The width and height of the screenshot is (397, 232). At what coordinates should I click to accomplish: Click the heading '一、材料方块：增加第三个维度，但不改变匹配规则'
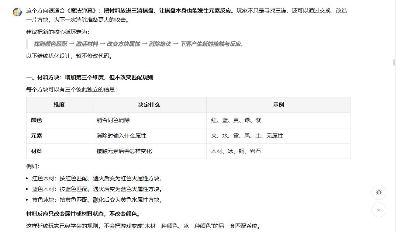90,77
